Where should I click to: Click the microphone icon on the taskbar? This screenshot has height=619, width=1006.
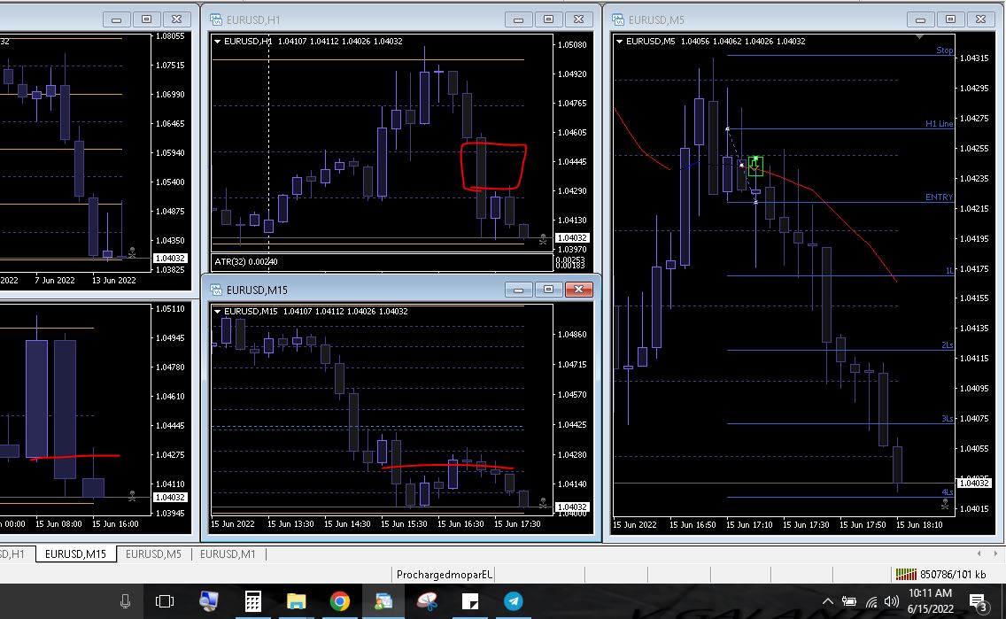coord(125,601)
